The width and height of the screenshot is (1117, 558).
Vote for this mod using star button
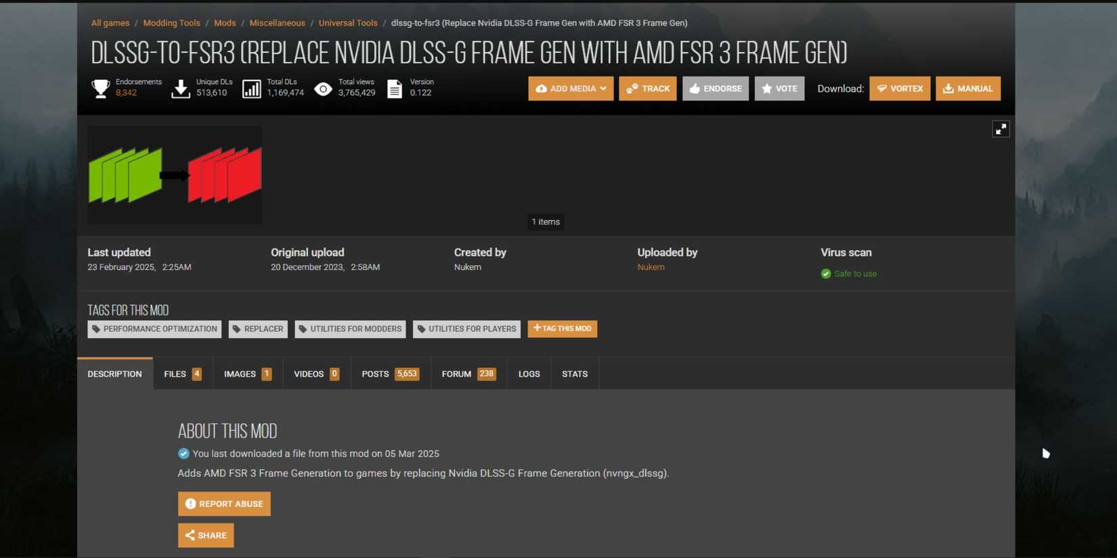point(779,89)
